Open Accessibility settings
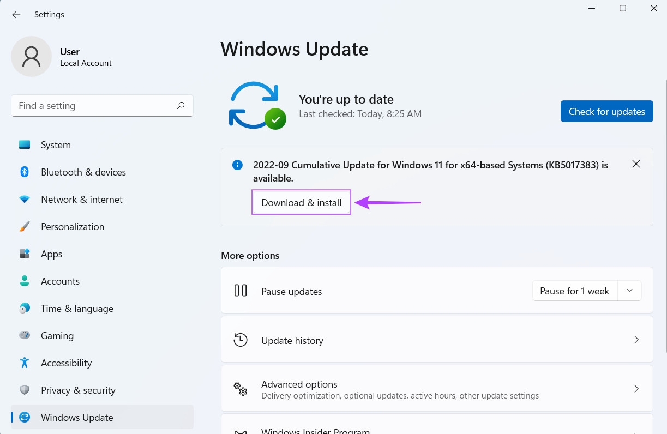The height and width of the screenshot is (434, 667). click(102, 363)
